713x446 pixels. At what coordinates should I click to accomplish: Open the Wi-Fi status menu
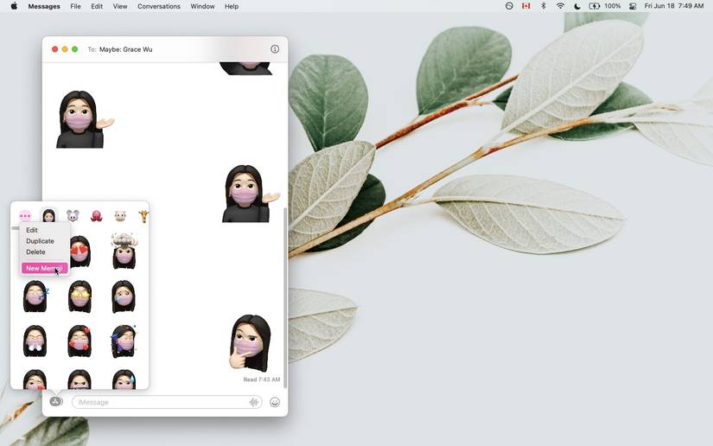click(560, 6)
